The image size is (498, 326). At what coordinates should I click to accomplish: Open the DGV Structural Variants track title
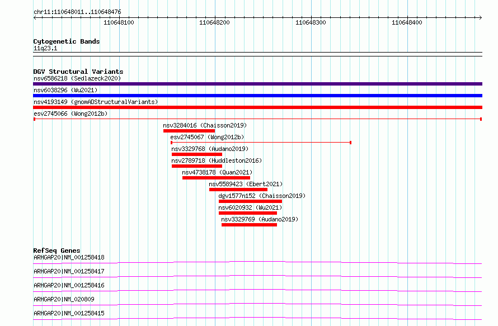[78, 72]
